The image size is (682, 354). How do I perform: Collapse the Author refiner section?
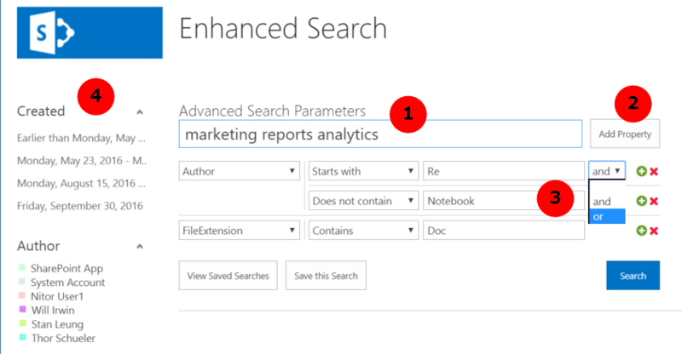point(140,246)
